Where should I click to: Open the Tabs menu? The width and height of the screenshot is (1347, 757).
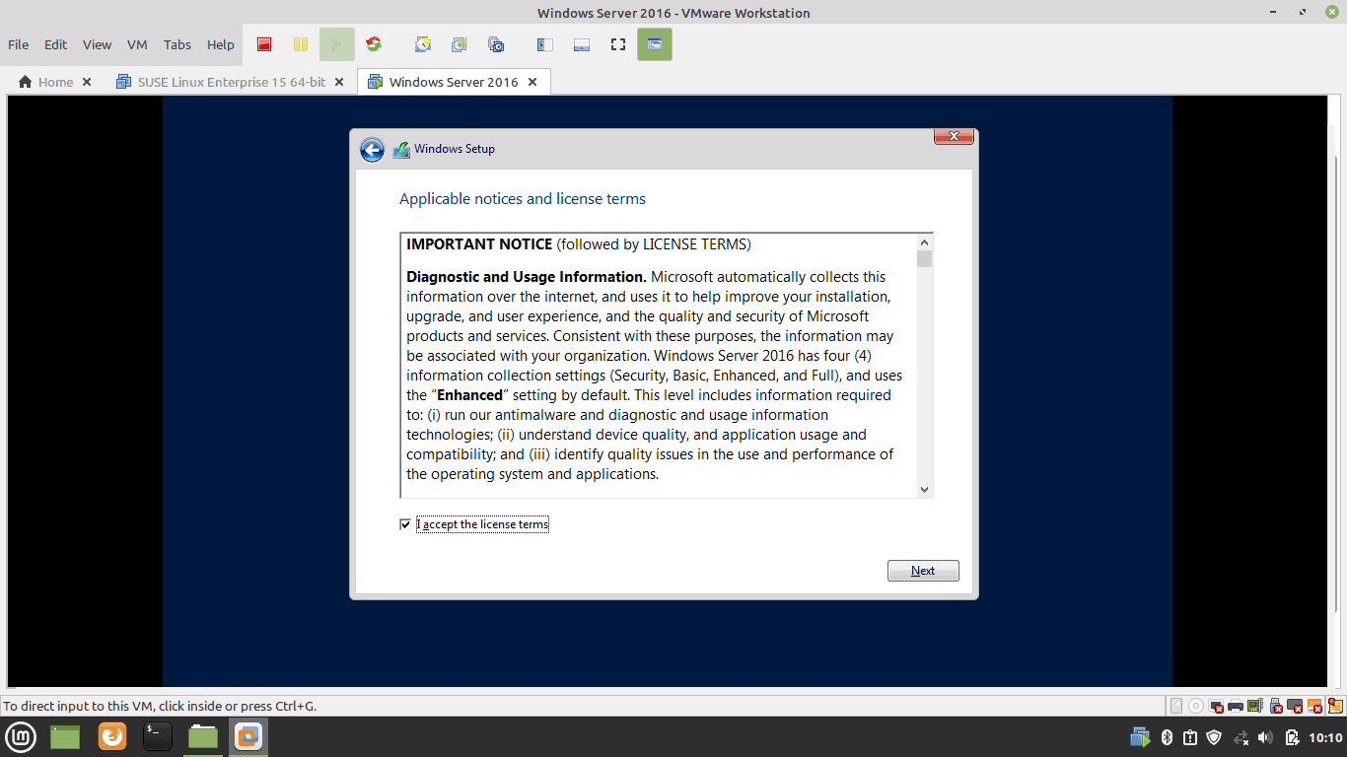(177, 44)
